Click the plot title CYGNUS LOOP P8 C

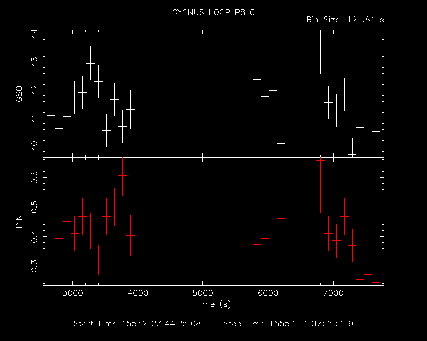click(213, 12)
